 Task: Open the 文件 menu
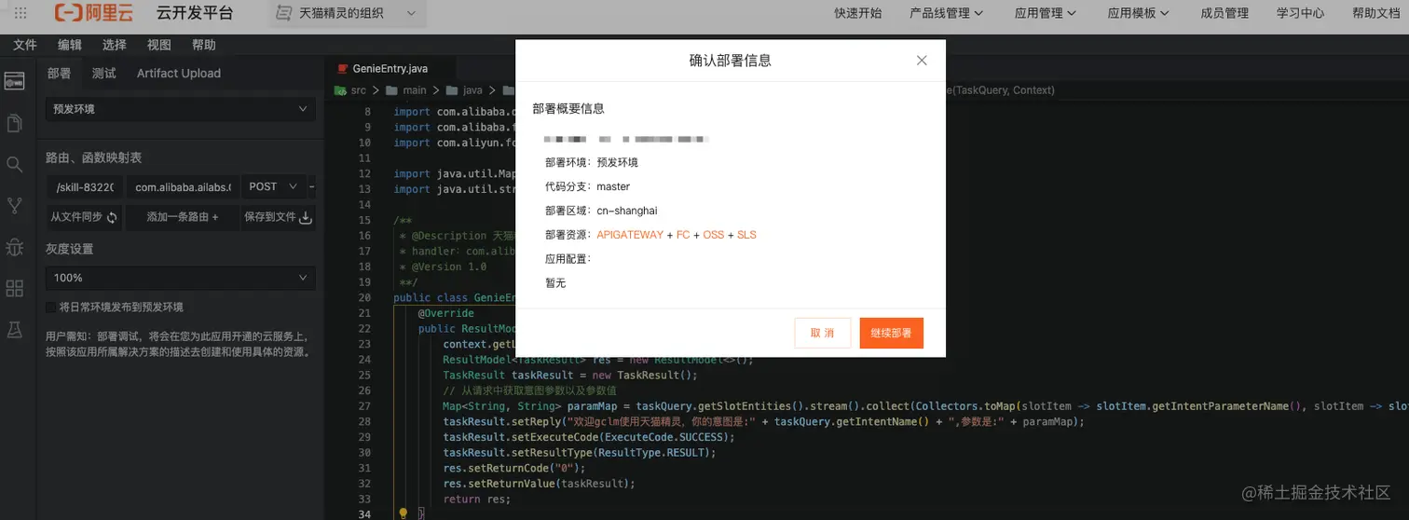click(x=25, y=45)
